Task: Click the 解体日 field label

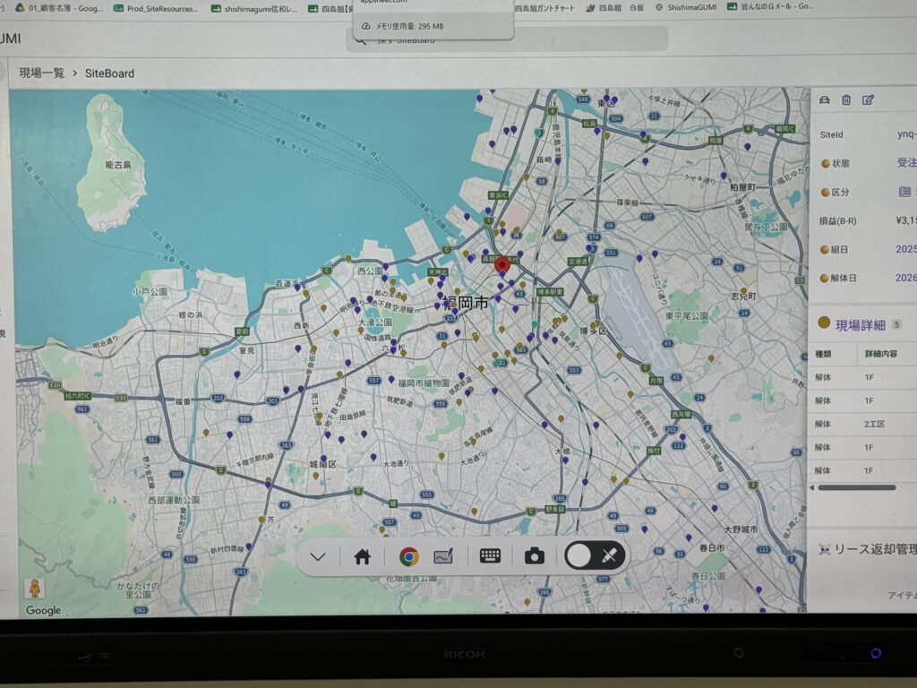Action: coord(843,278)
